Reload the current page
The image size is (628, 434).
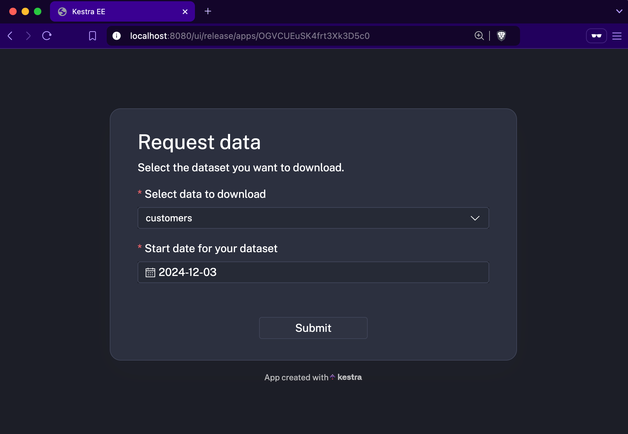pos(47,36)
